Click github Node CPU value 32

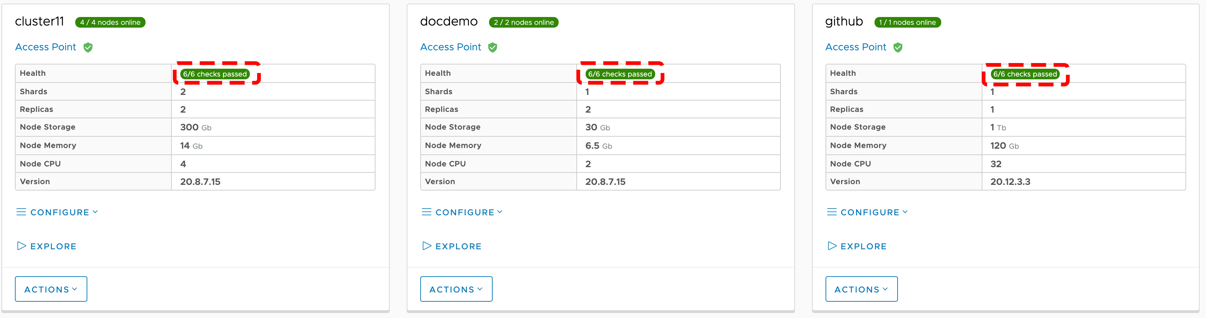[x=996, y=164]
